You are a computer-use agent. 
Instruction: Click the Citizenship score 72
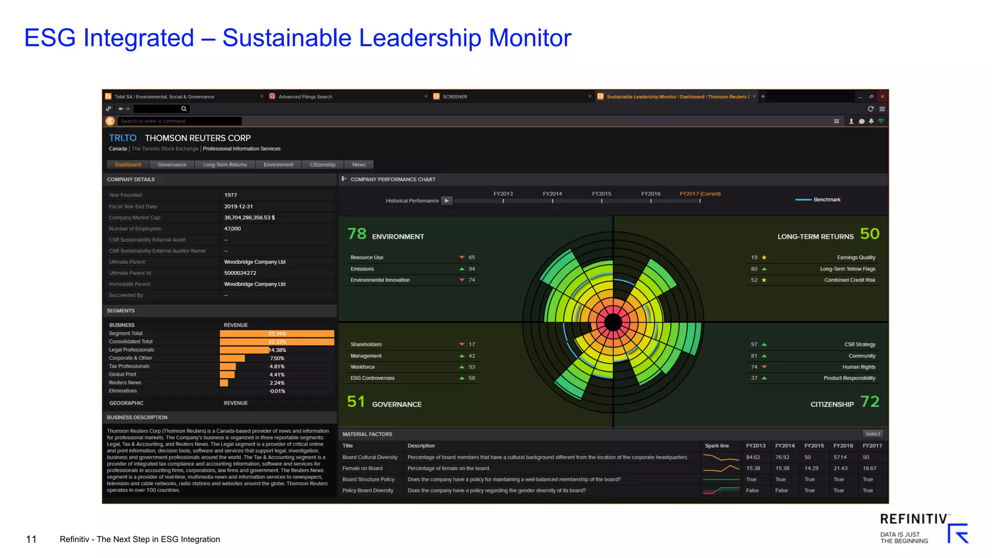click(x=870, y=402)
